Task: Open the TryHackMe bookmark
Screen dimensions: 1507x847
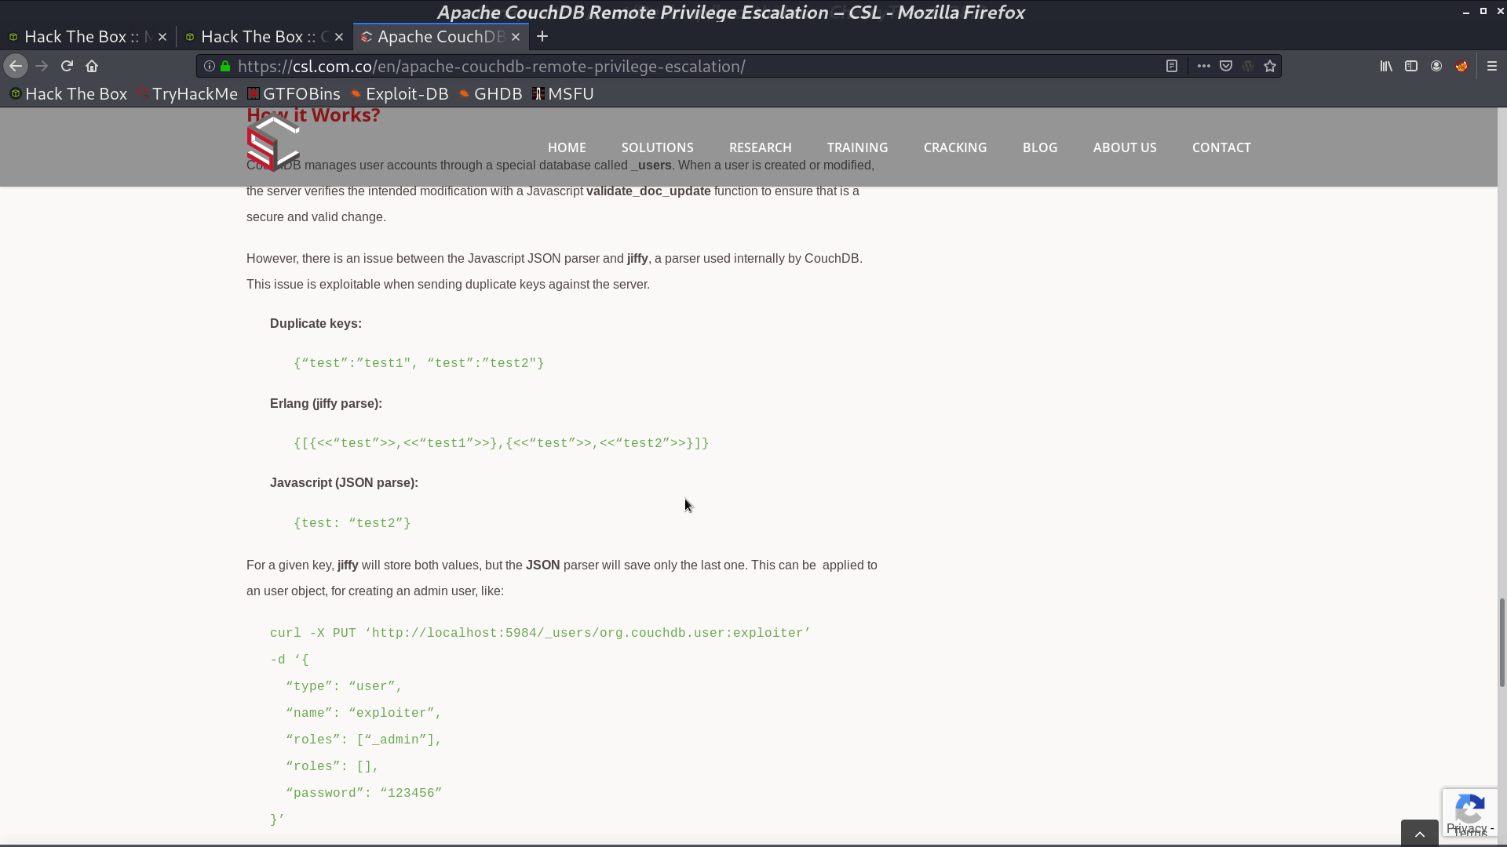Action: coord(187,94)
